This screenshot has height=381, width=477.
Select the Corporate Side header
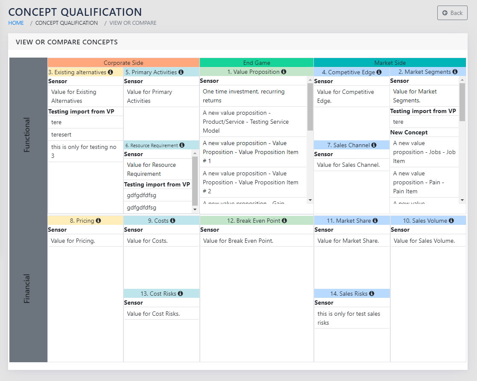point(123,63)
